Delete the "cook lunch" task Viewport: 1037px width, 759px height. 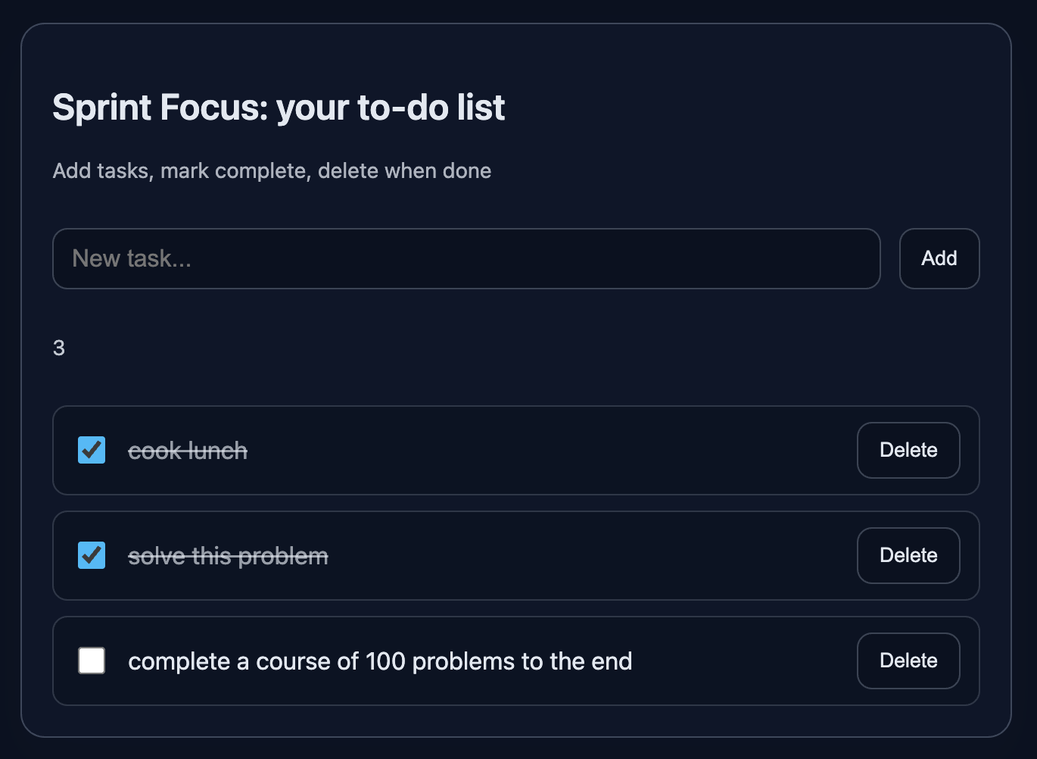908,450
